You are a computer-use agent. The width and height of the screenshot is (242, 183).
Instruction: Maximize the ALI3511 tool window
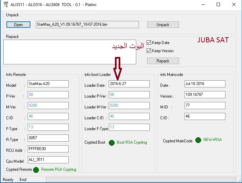click(x=218, y=4)
